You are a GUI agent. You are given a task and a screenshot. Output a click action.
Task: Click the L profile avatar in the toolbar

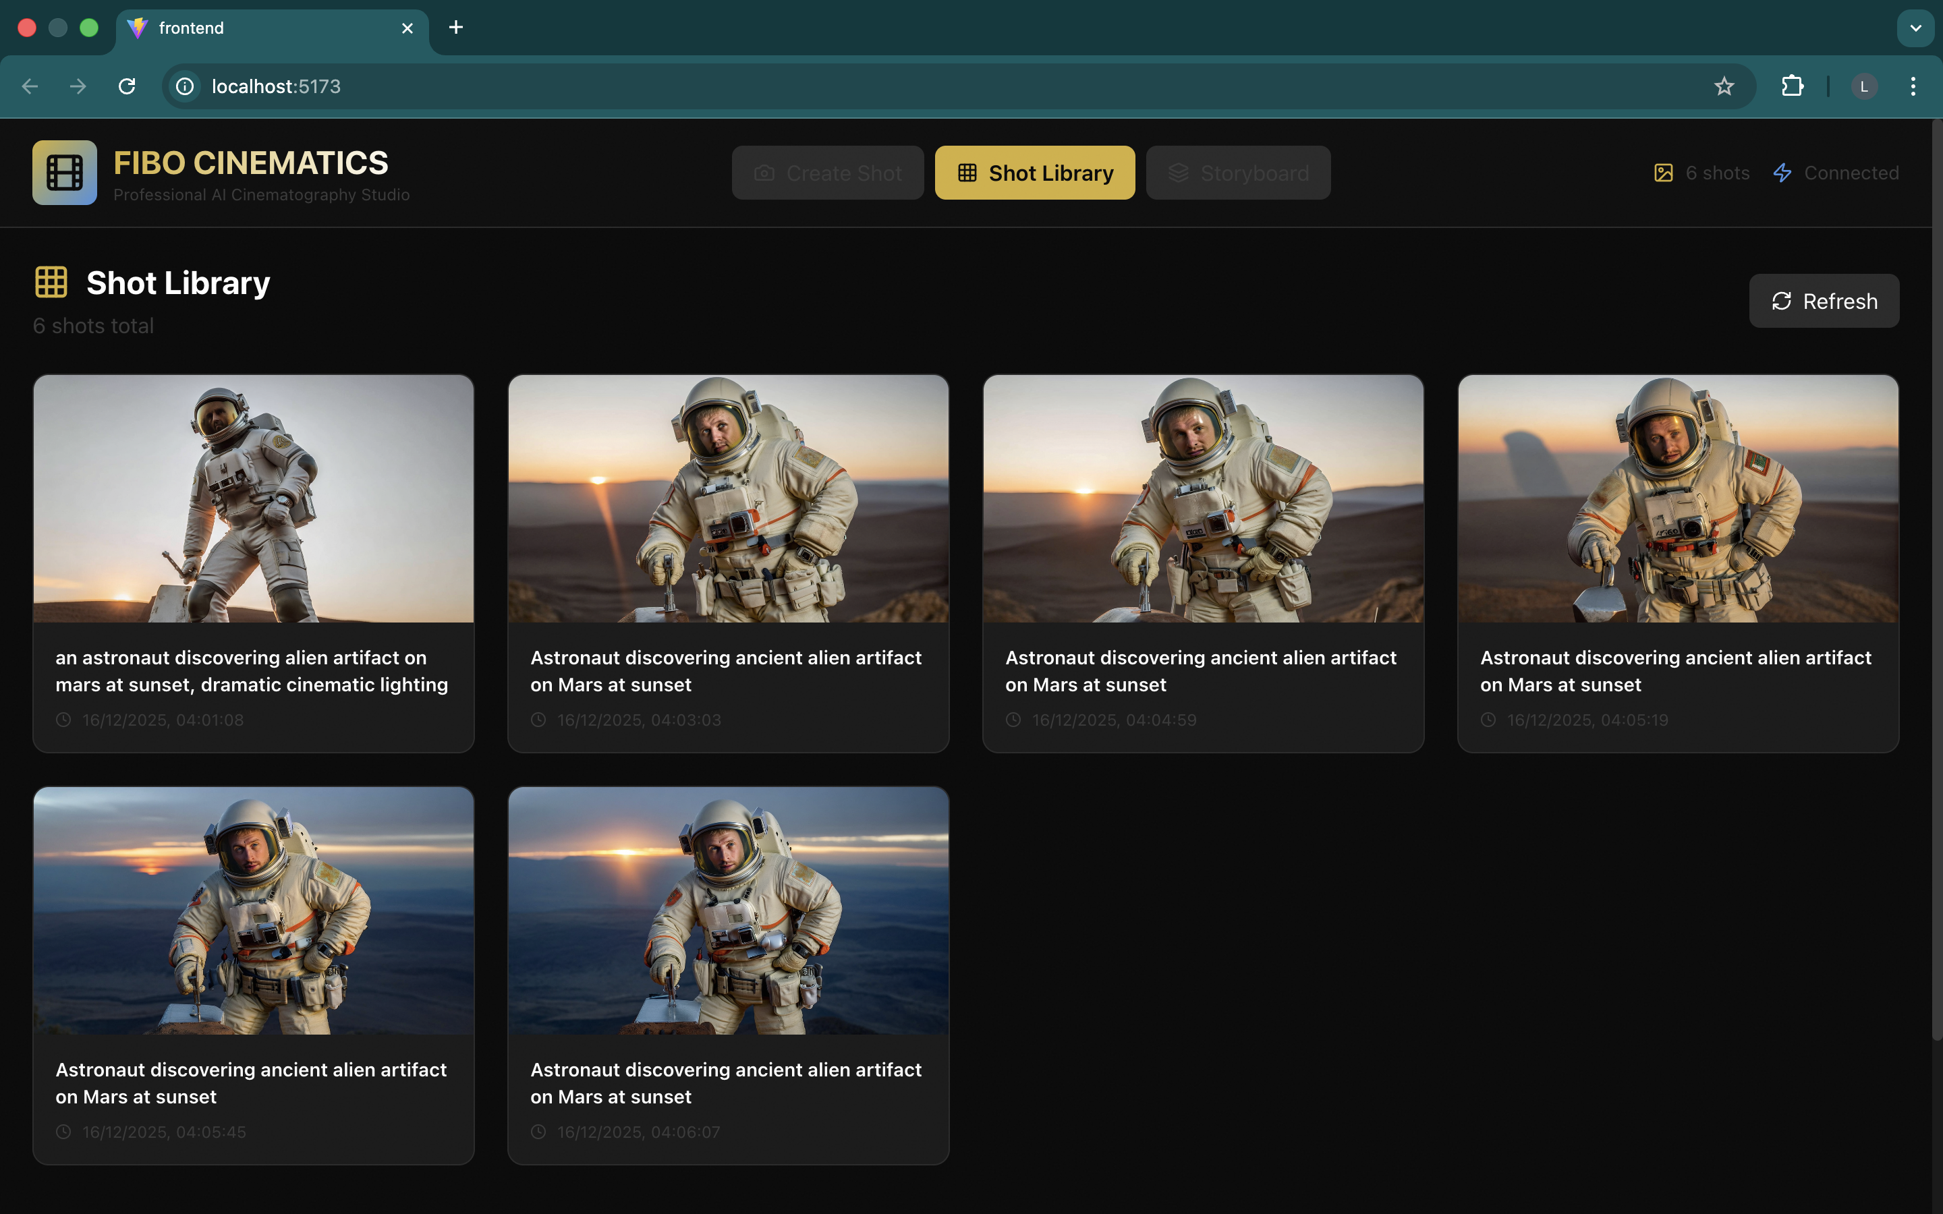(x=1864, y=86)
